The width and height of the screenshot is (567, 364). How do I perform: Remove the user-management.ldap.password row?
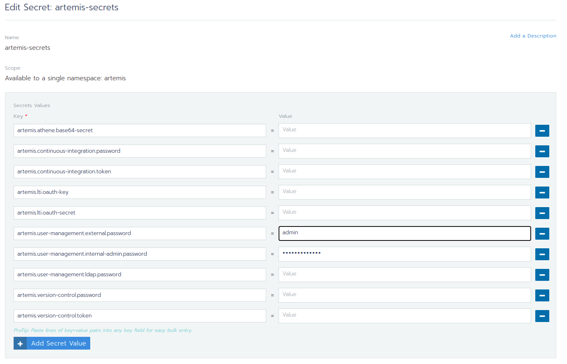(x=542, y=275)
